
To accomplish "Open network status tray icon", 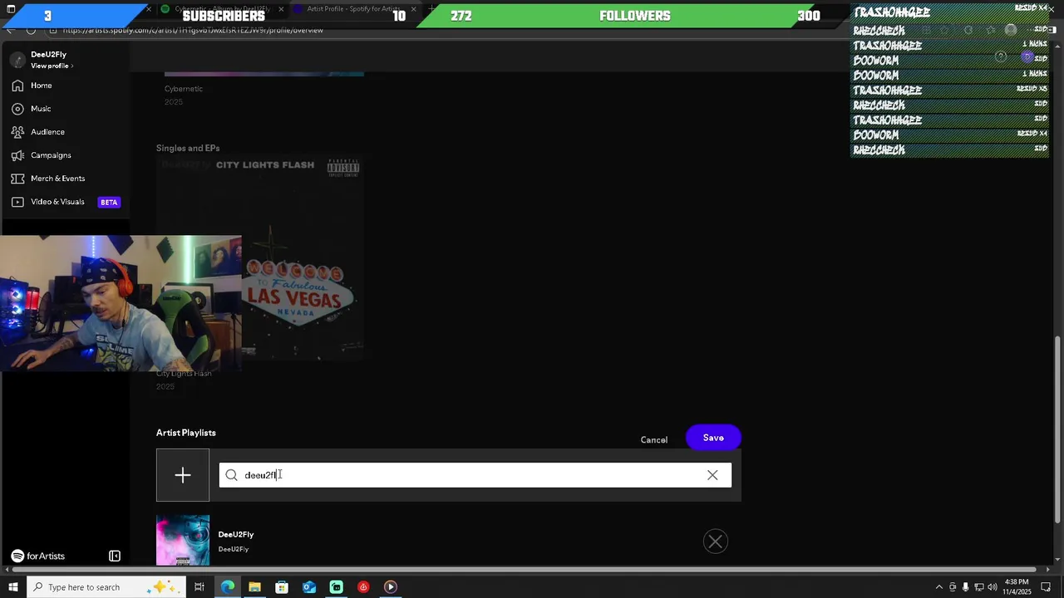I will tap(978, 587).
